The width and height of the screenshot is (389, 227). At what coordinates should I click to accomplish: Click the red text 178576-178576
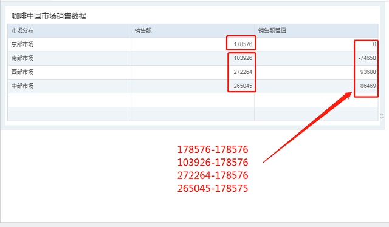point(213,150)
